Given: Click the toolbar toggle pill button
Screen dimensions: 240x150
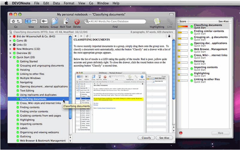Looking at the screenshot, I should click(x=171, y=14).
